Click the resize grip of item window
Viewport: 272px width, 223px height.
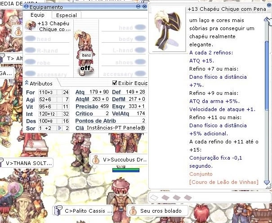(x=269, y=187)
